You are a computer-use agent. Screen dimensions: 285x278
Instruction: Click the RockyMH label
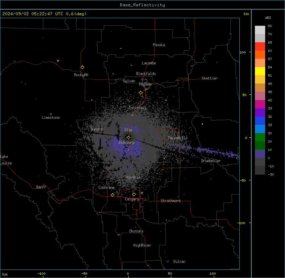pyautogui.click(x=81, y=75)
